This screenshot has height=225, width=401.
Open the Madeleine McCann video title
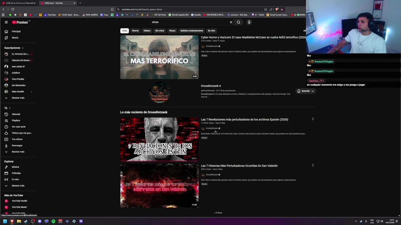click(253, 37)
